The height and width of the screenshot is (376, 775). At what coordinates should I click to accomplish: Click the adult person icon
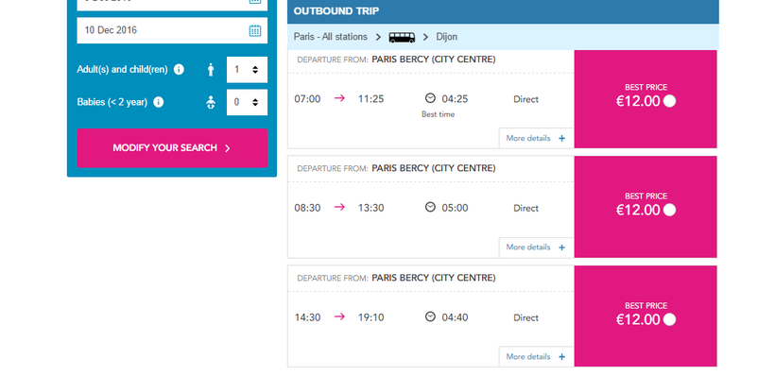[211, 70]
